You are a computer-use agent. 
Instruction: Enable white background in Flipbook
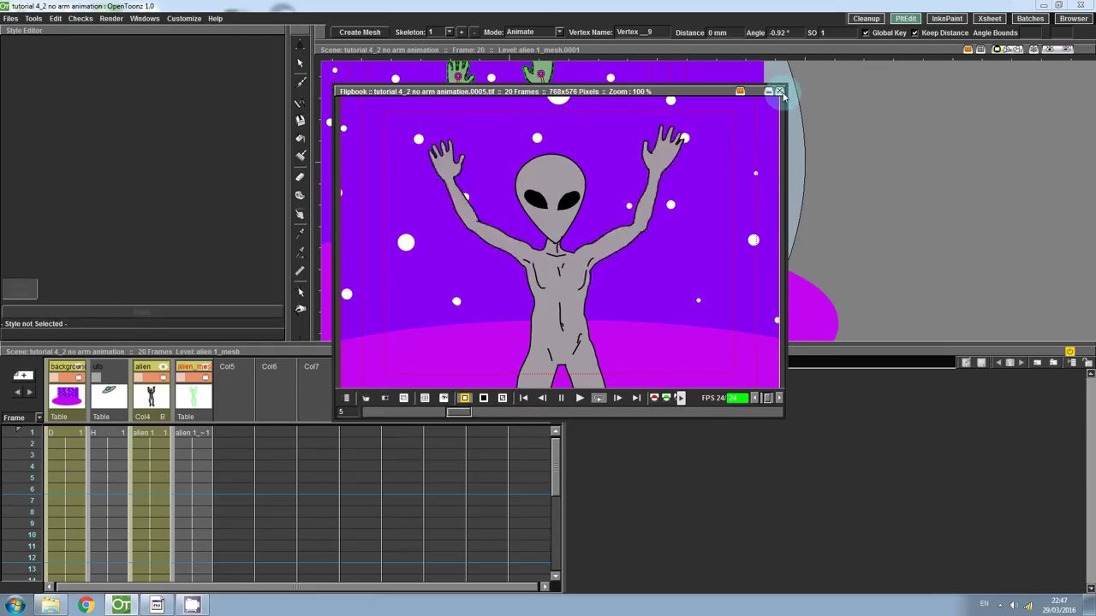click(465, 398)
